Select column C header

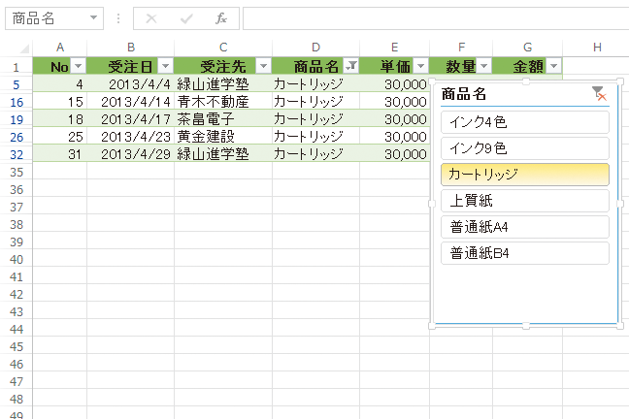(223, 48)
